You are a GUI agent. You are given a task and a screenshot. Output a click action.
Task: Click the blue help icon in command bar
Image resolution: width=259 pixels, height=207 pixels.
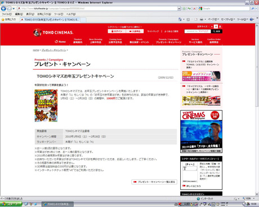[252, 19]
